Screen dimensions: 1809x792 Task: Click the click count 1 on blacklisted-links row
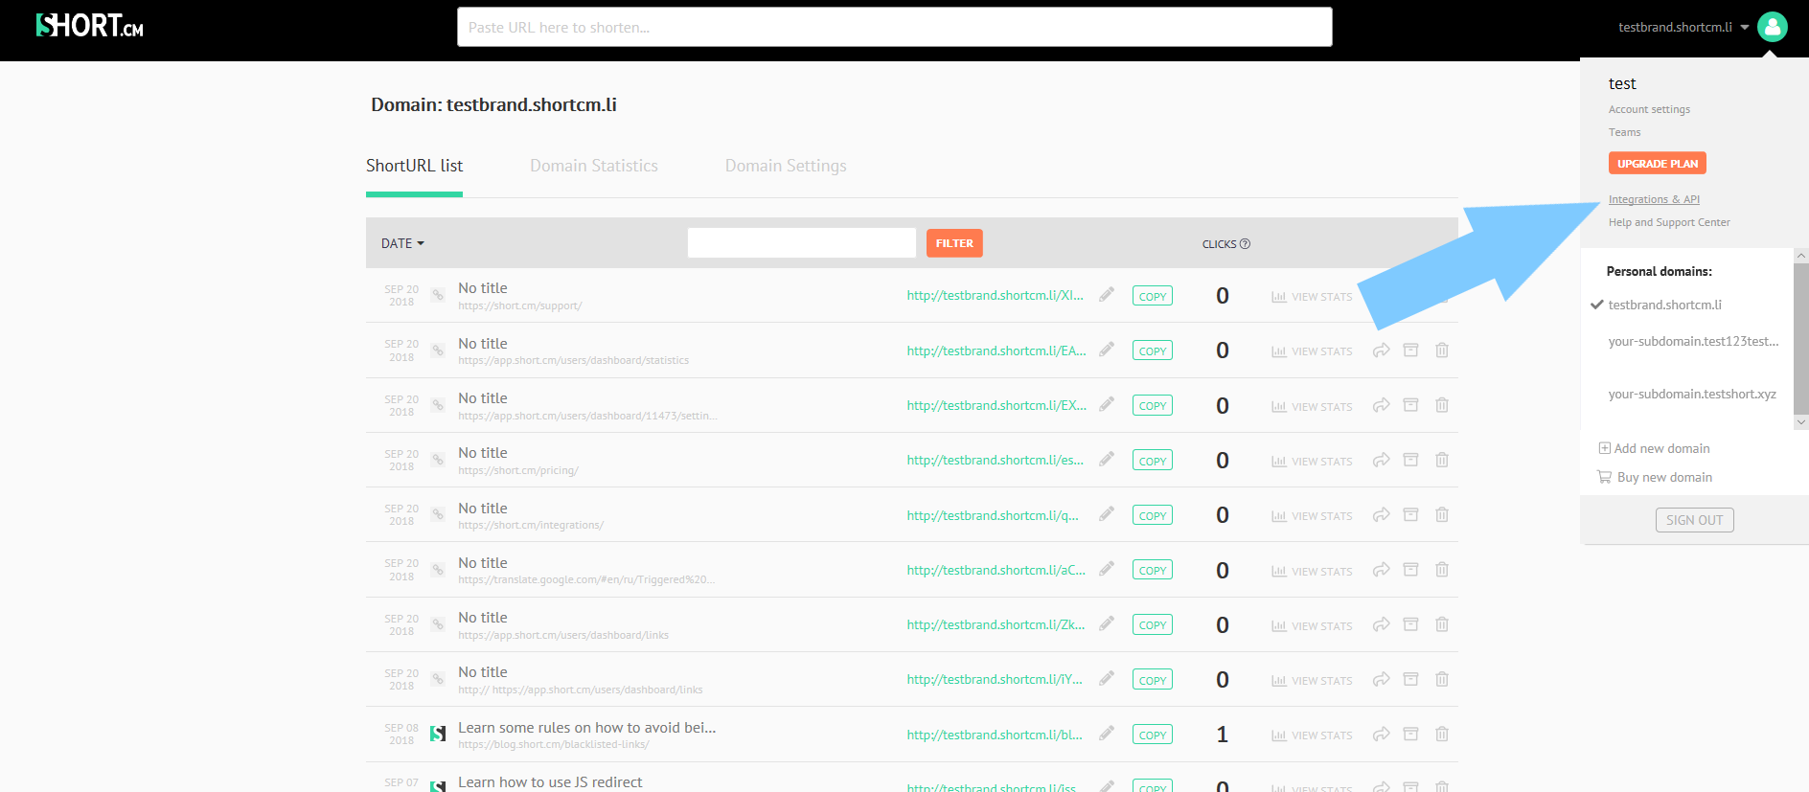[1223, 734]
